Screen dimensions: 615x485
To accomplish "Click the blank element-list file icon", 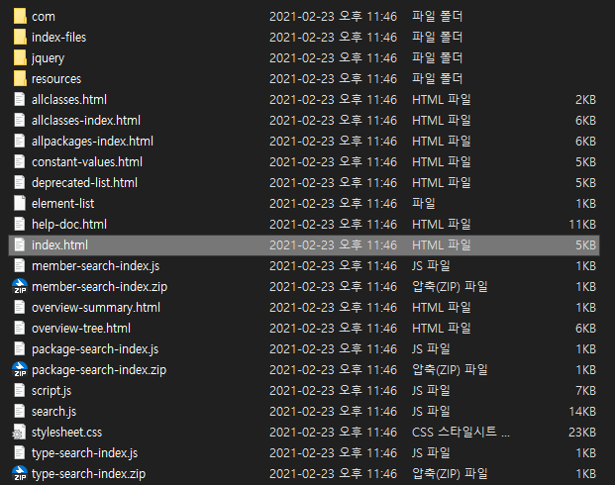I will (x=20, y=204).
